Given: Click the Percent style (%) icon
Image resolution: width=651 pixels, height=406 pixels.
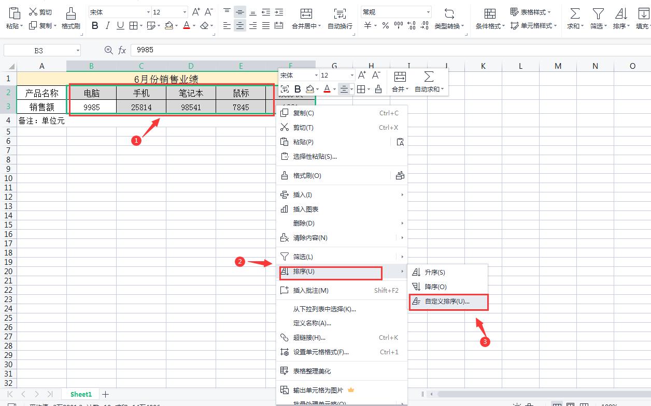Looking at the screenshot, I should (386, 24).
